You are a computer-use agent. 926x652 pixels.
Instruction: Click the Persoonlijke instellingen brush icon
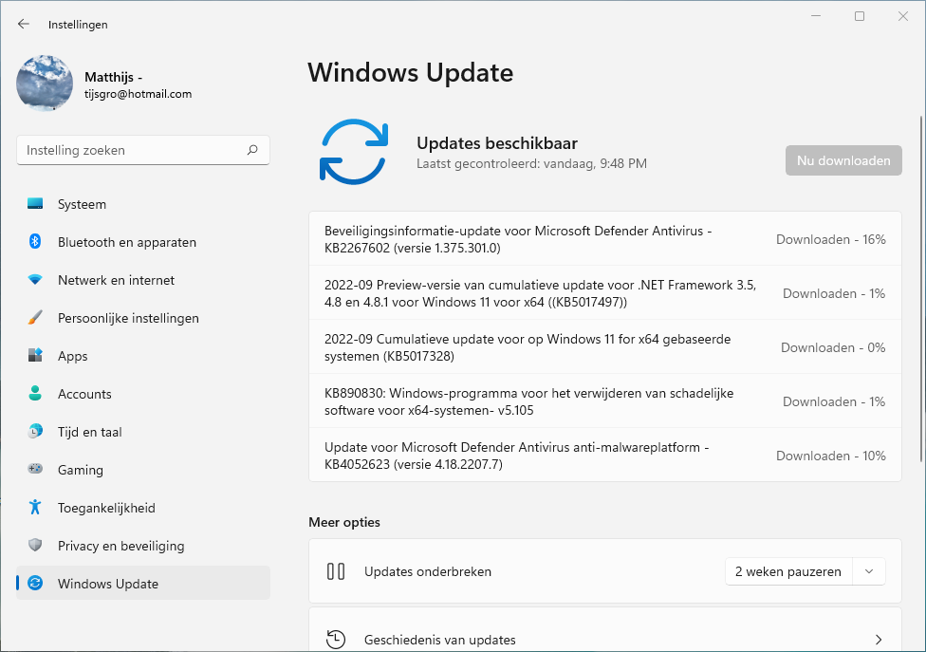35,318
